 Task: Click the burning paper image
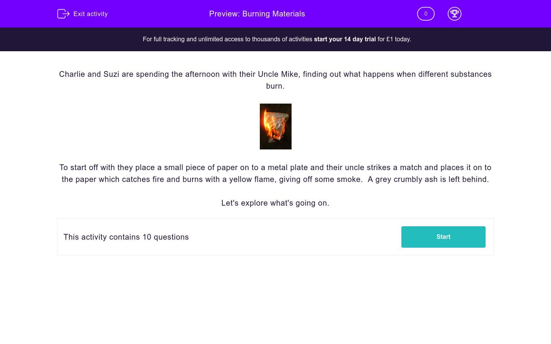[275, 127]
